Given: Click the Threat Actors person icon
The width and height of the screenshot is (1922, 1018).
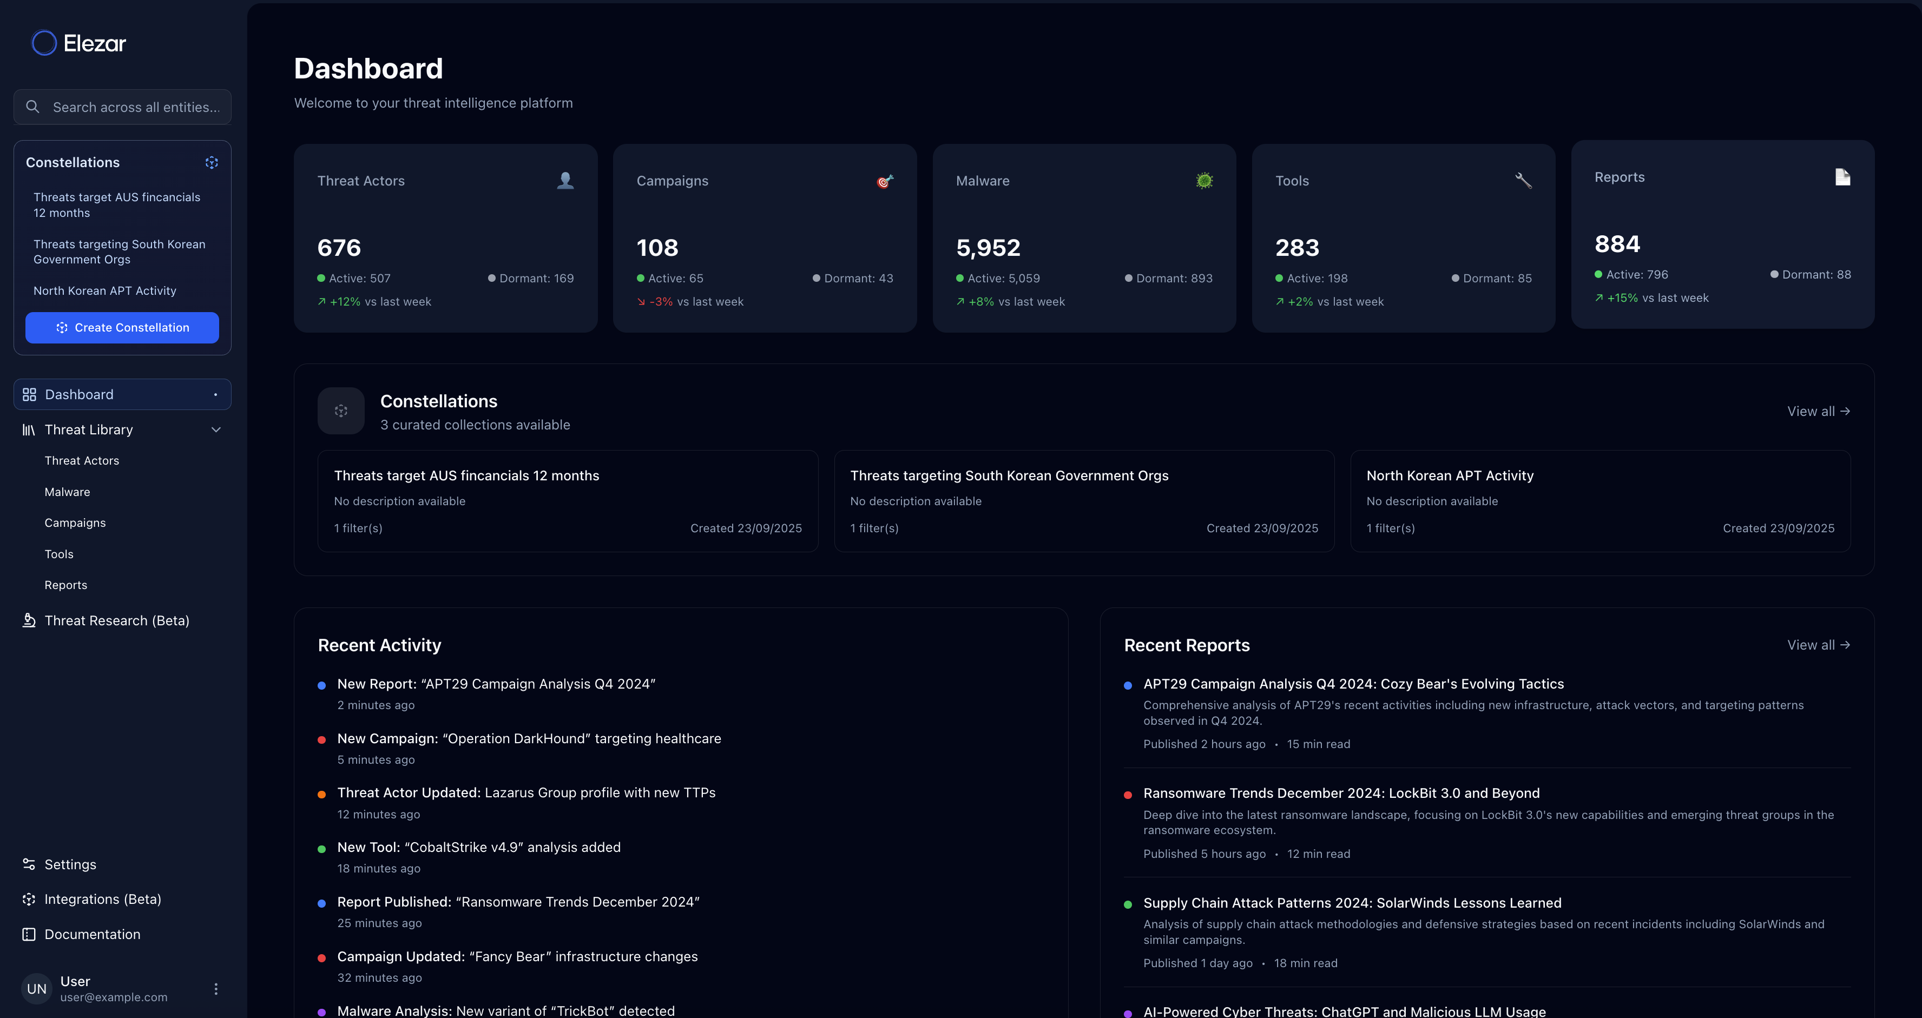Looking at the screenshot, I should pyautogui.click(x=565, y=181).
